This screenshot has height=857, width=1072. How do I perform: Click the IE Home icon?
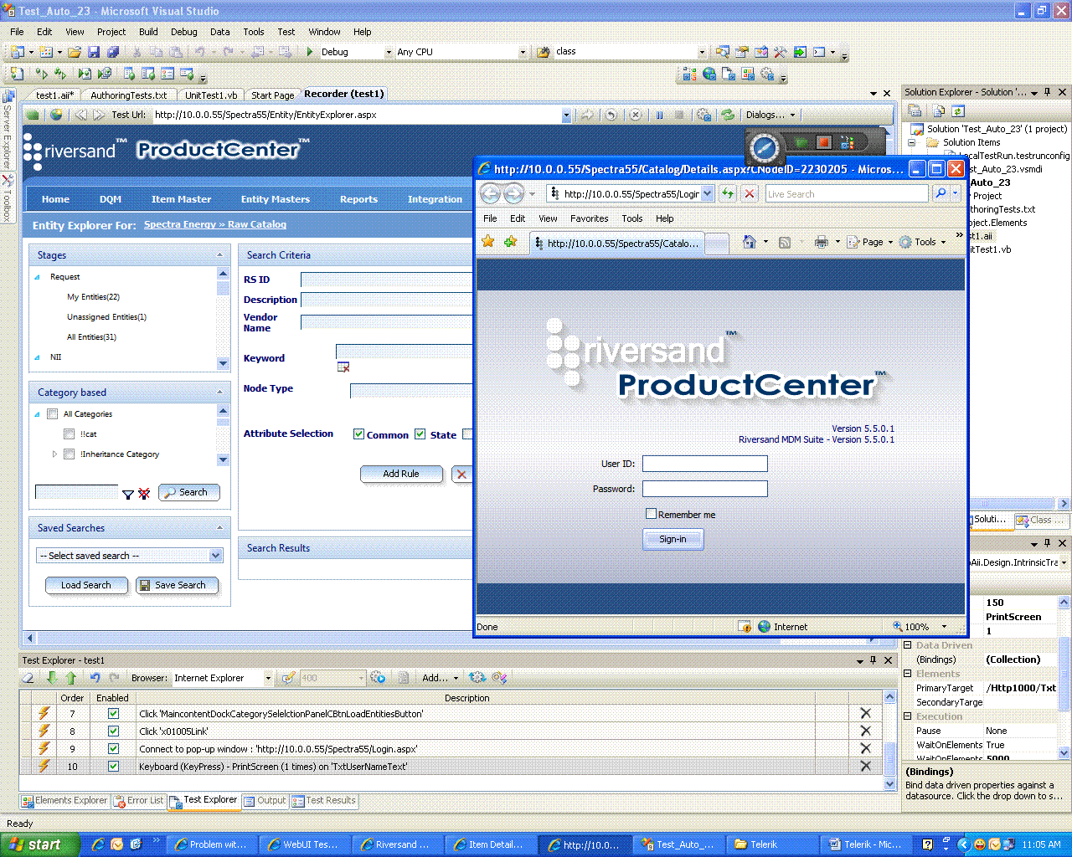click(750, 242)
